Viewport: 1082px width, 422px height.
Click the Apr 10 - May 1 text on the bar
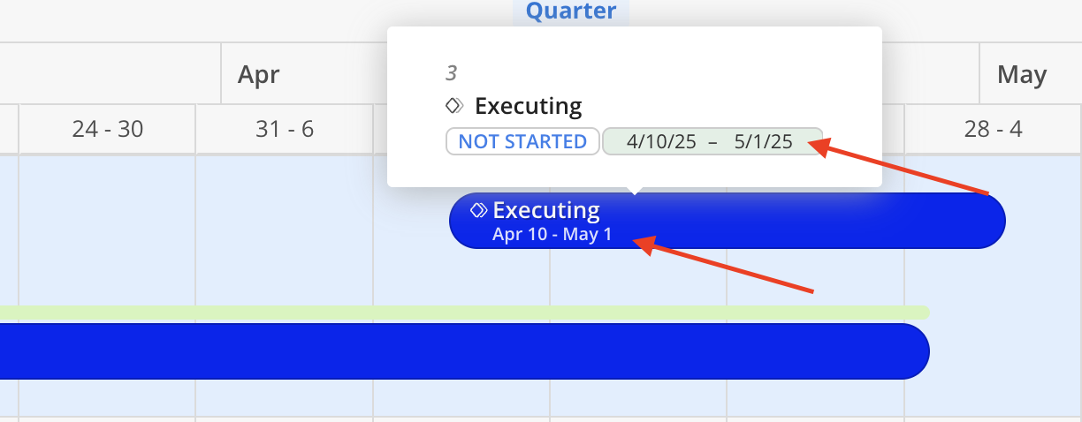(552, 235)
